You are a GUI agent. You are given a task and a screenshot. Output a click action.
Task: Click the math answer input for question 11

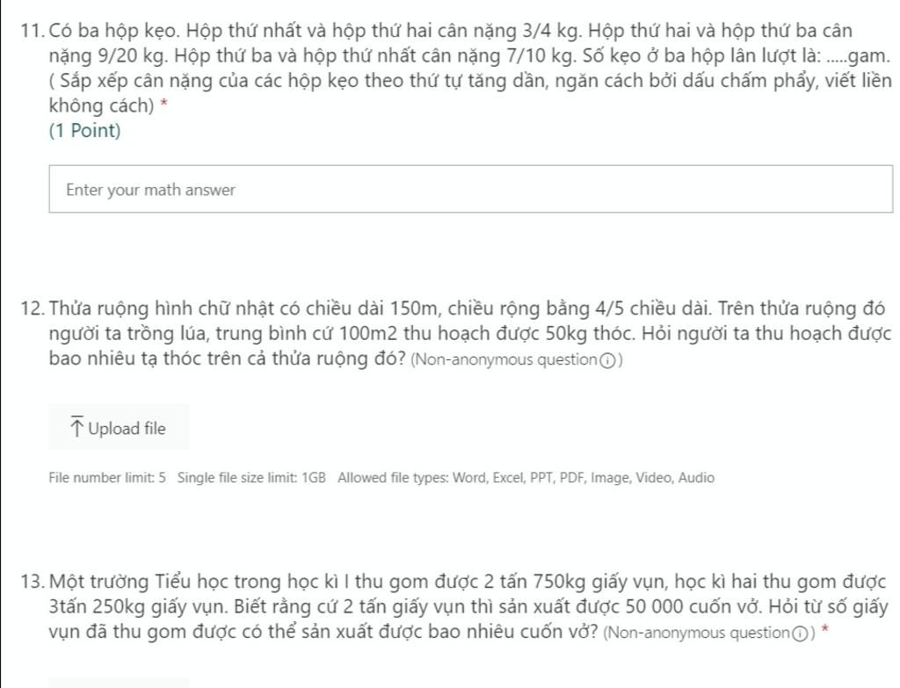click(x=470, y=190)
